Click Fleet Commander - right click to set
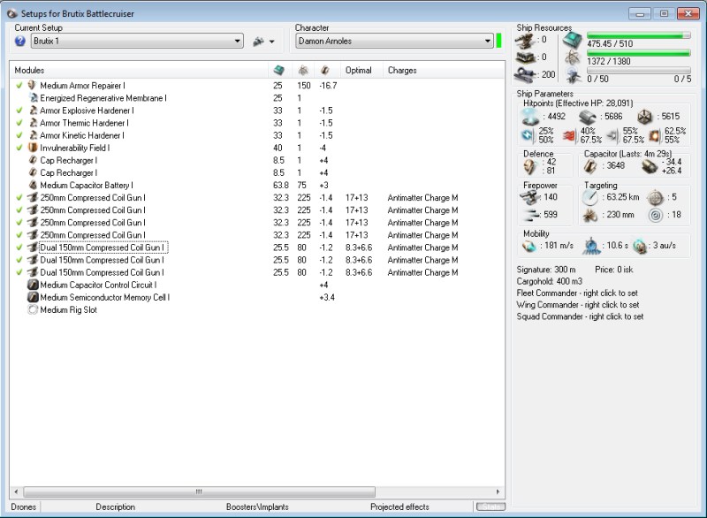The image size is (707, 518). [x=577, y=293]
